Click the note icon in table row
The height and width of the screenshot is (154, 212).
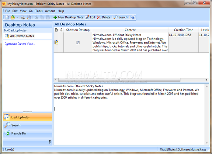pos(56,42)
